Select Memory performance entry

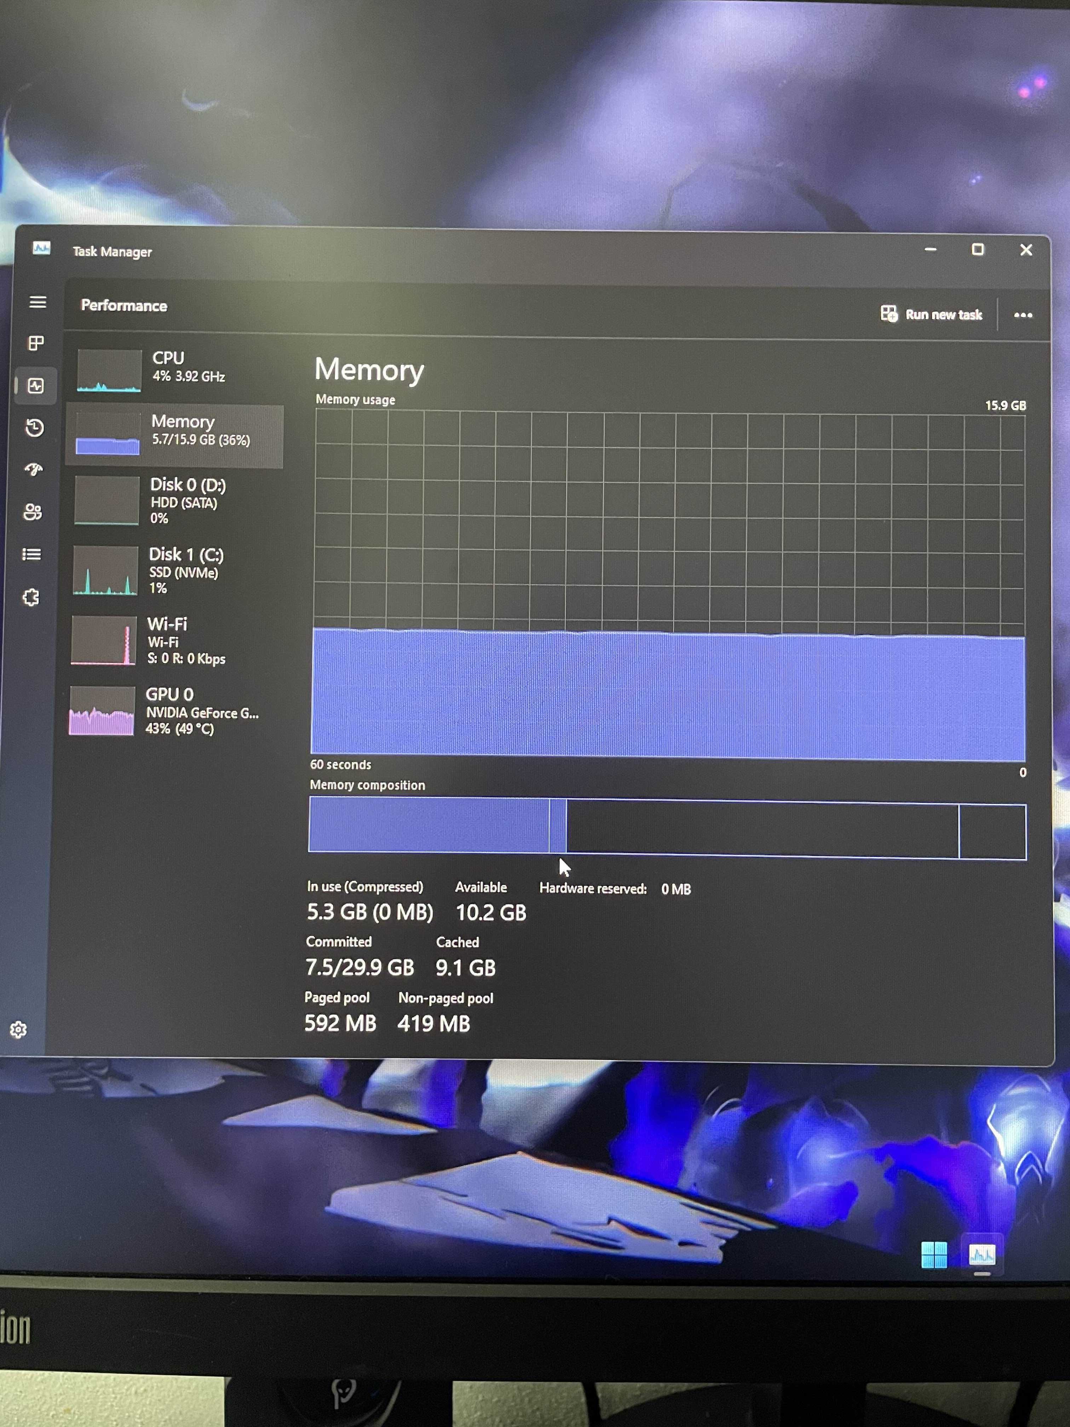175,435
